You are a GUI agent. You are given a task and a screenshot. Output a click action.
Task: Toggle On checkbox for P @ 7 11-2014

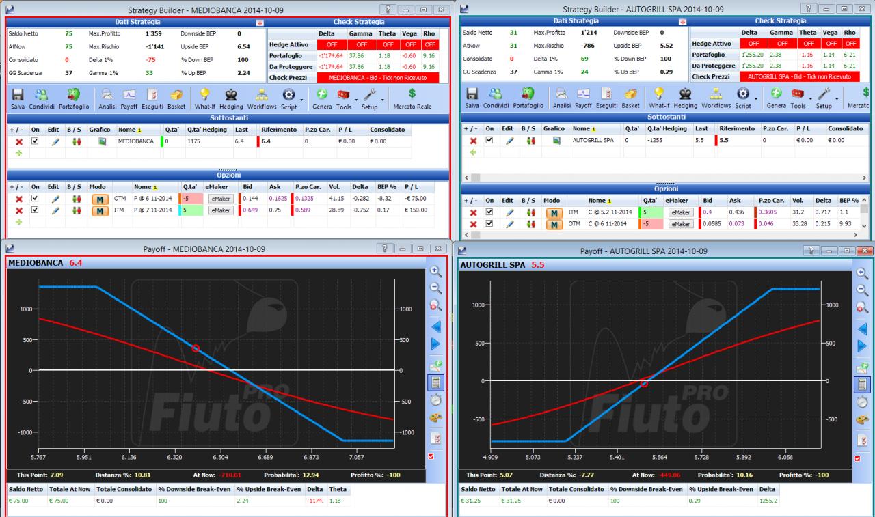[x=35, y=210]
